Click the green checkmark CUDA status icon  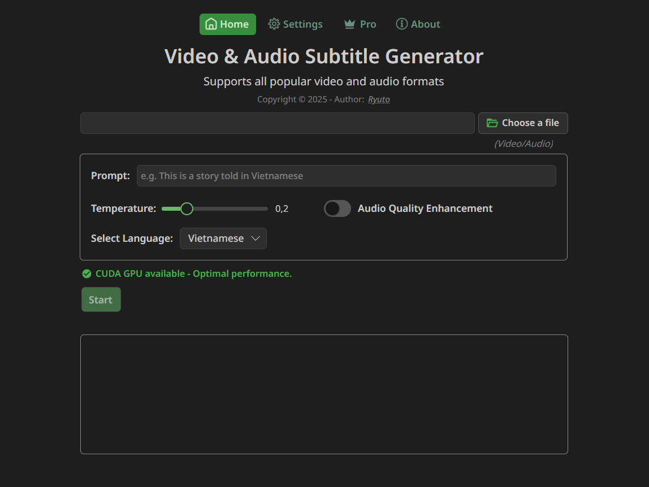click(86, 274)
